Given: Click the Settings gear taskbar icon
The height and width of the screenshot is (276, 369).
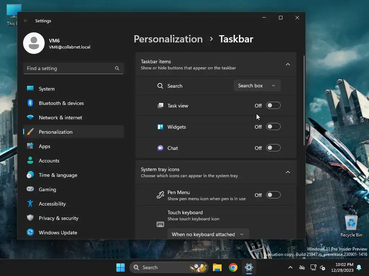Looking at the screenshot, I should pyautogui.click(x=249, y=267).
